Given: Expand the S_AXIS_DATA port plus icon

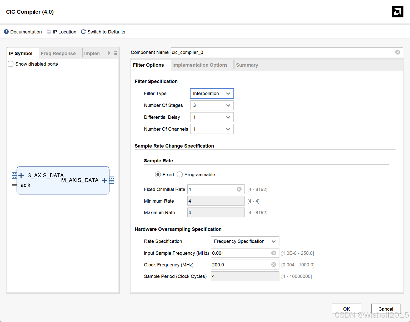Looking at the screenshot, I should (x=21, y=175).
